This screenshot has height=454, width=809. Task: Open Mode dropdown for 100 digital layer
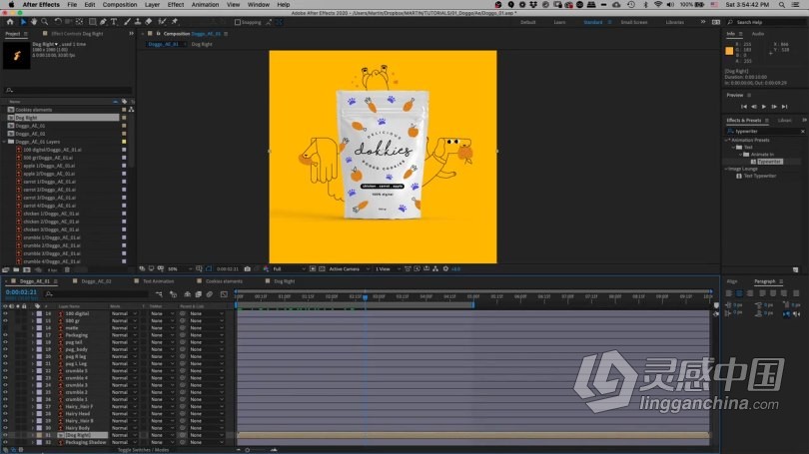point(124,313)
